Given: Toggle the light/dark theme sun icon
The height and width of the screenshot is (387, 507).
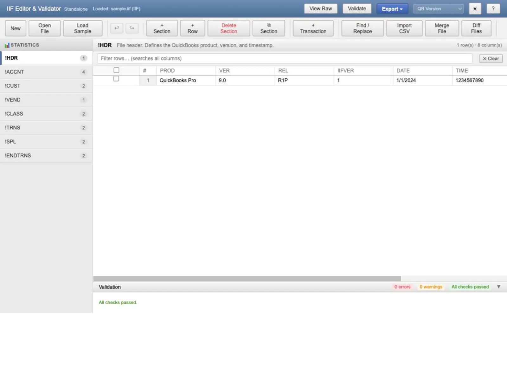Looking at the screenshot, I should pos(475,9).
